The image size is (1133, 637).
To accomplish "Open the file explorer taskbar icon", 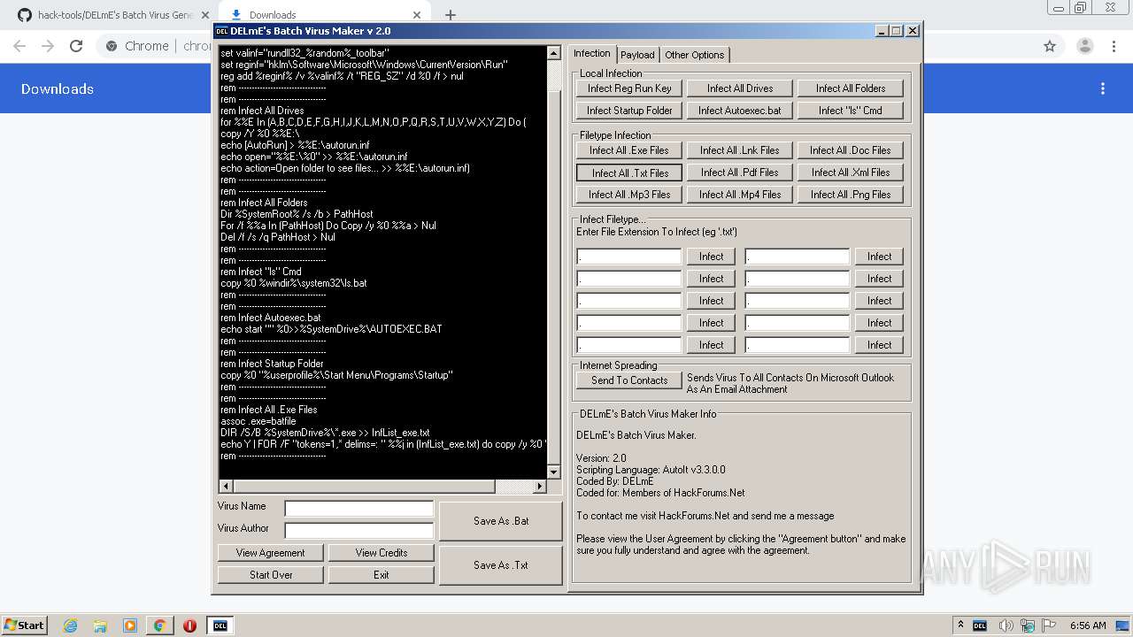I will [x=100, y=625].
